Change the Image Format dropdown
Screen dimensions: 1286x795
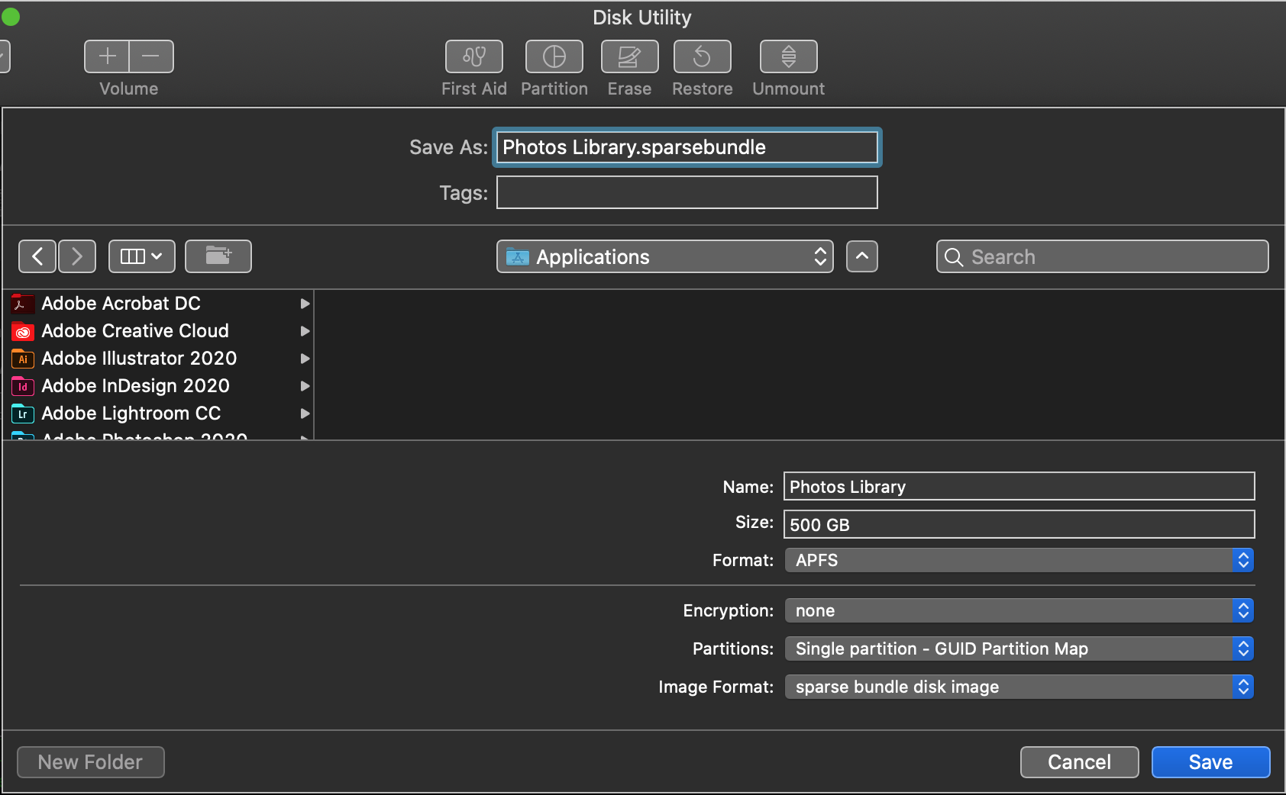[1019, 687]
